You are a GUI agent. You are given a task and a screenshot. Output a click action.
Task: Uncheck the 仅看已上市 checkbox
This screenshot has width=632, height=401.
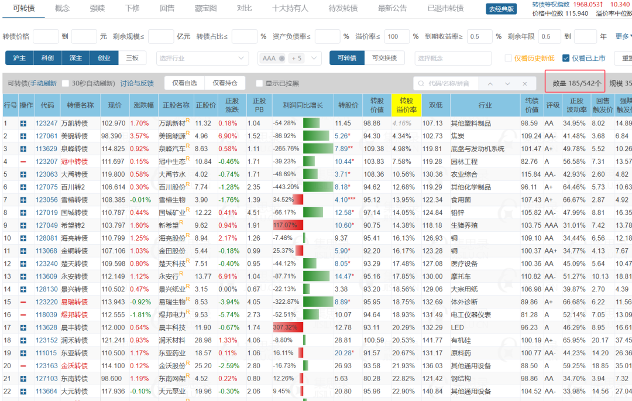(x=566, y=59)
